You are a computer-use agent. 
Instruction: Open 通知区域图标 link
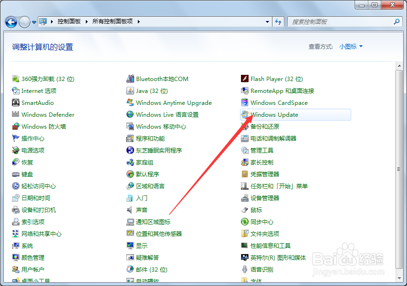pos(153,222)
